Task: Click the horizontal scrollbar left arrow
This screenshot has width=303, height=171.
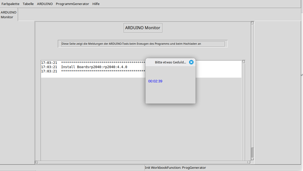Action: pyautogui.click(x=37, y=162)
